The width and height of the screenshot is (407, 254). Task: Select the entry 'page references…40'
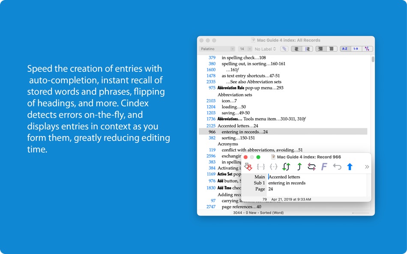coord(241,207)
